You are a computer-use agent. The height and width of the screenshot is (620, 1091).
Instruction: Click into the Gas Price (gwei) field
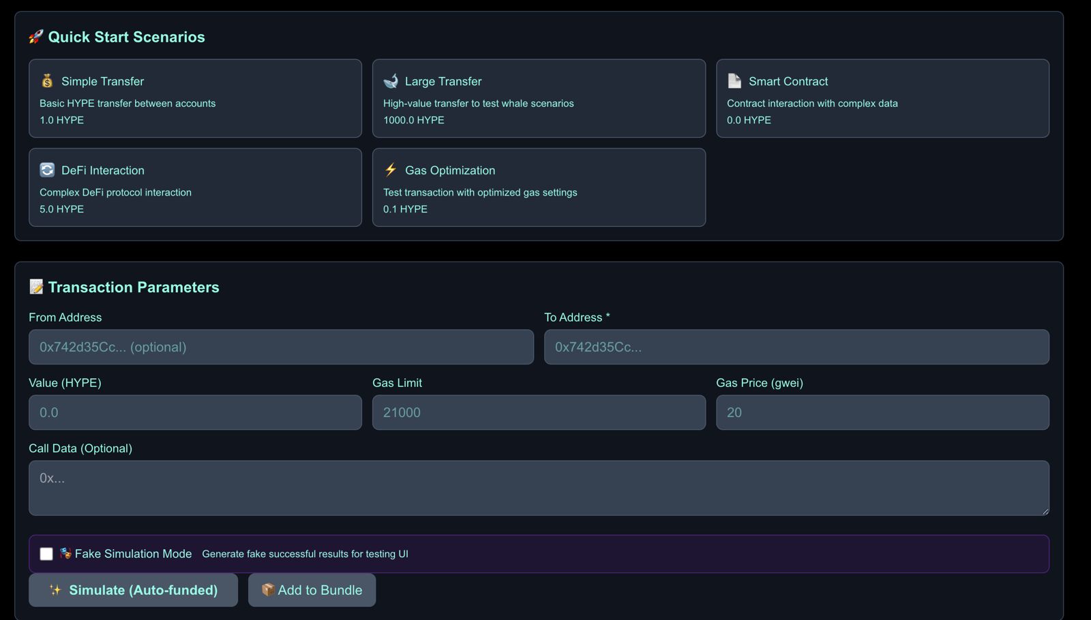[882, 412]
